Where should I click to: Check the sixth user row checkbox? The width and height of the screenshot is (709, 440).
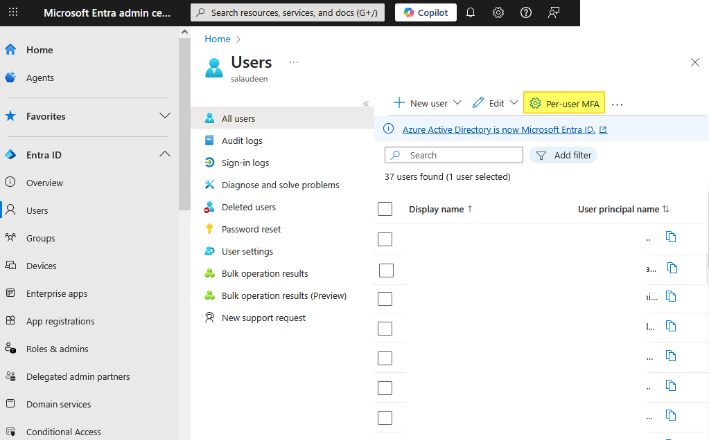(385, 387)
